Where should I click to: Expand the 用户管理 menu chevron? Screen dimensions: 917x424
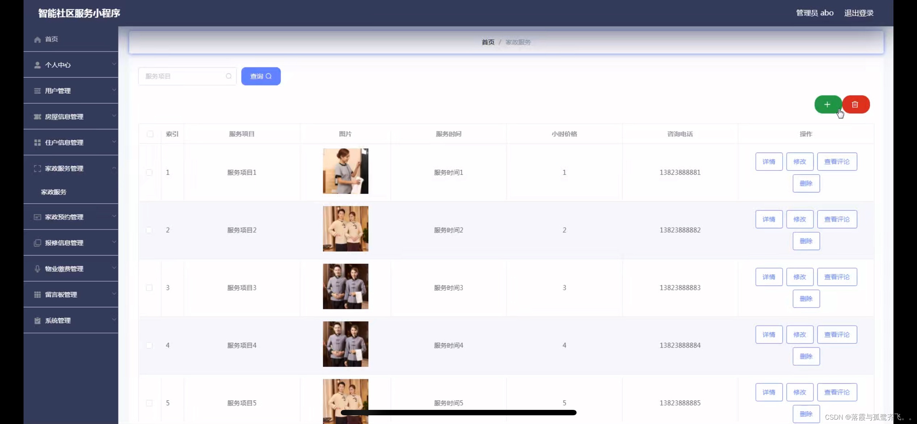pyautogui.click(x=114, y=90)
